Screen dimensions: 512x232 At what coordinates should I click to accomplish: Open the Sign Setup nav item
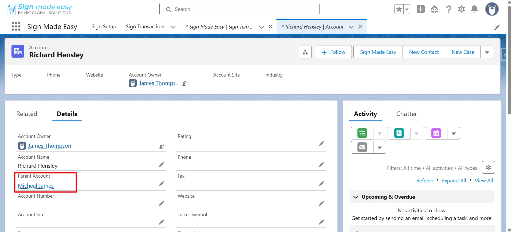(x=104, y=27)
